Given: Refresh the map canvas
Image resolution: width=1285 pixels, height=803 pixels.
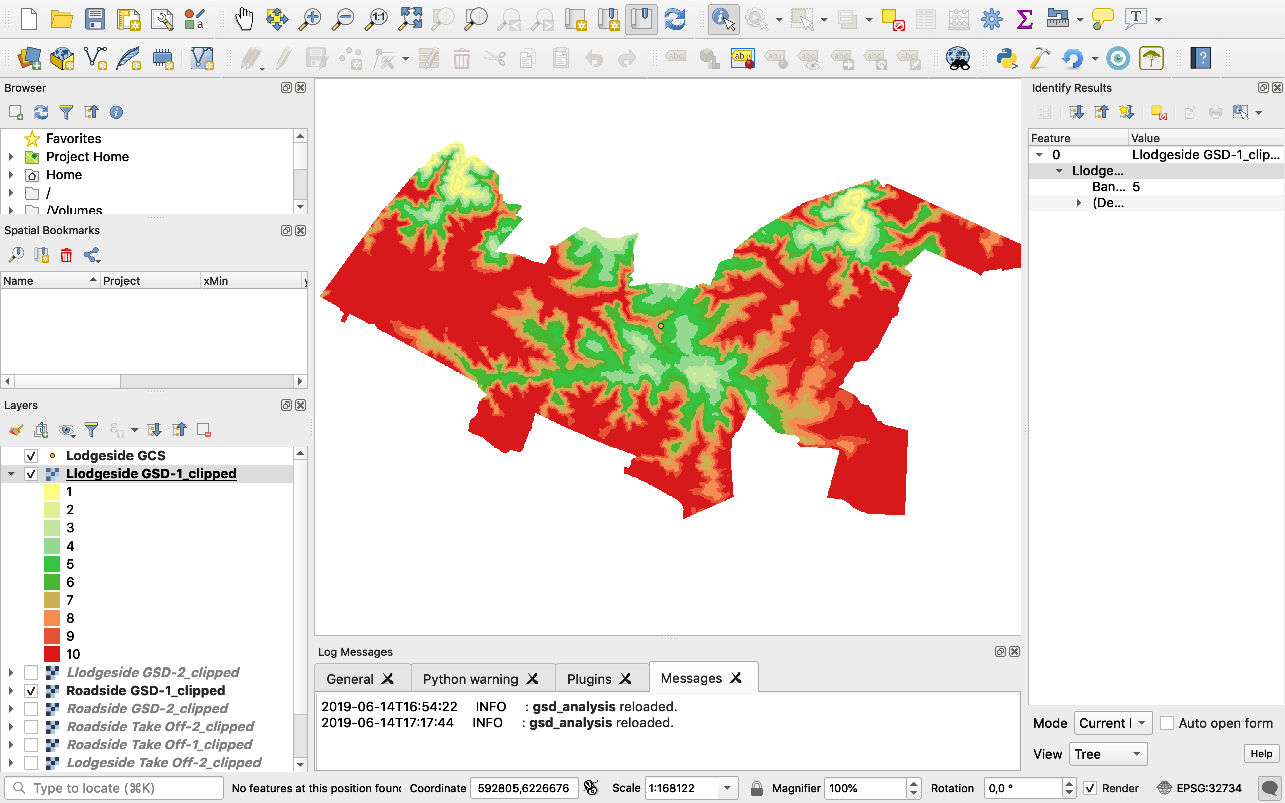Looking at the screenshot, I should click(x=674, y=19).
